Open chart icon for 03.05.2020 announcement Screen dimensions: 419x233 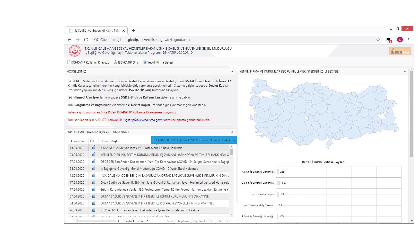coord(93,155)
